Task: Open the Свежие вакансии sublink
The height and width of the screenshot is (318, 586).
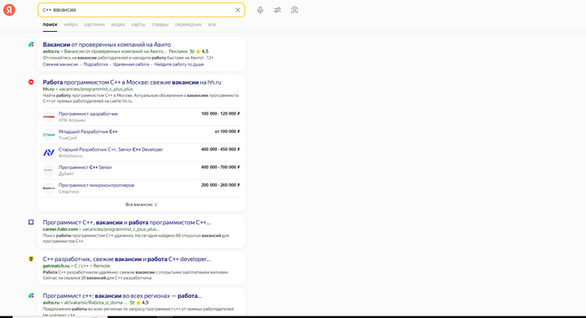Action: point(60,64)
